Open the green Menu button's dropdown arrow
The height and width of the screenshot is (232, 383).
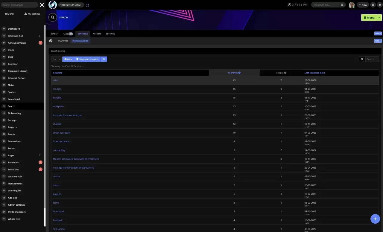[x=379, y=17]
